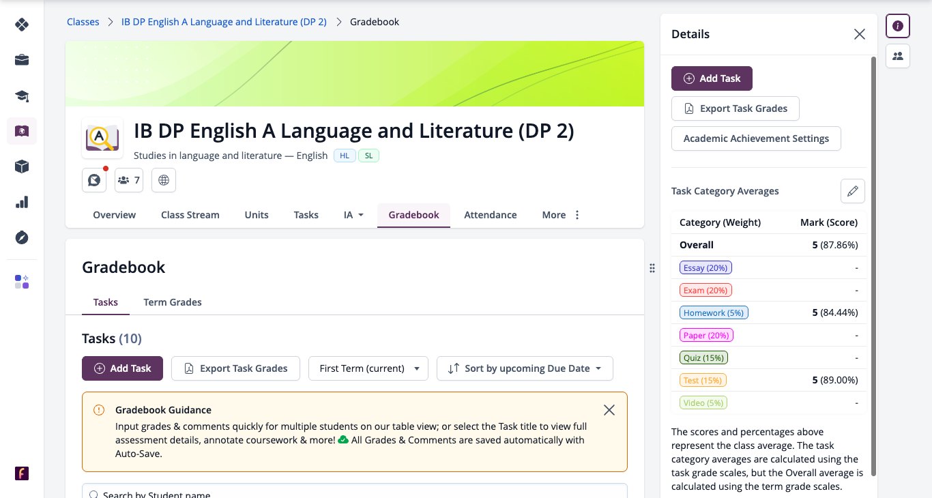Open the bar chart analytics sidebar icon
This screenshot has width=932, height=498.
tap(22, 202)
